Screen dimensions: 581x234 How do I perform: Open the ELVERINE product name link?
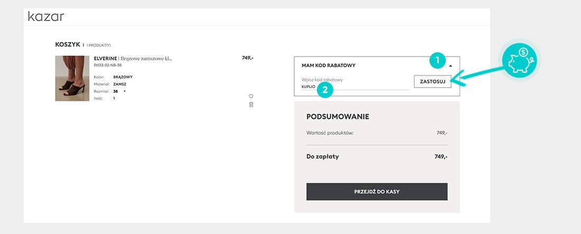(133, 58)
